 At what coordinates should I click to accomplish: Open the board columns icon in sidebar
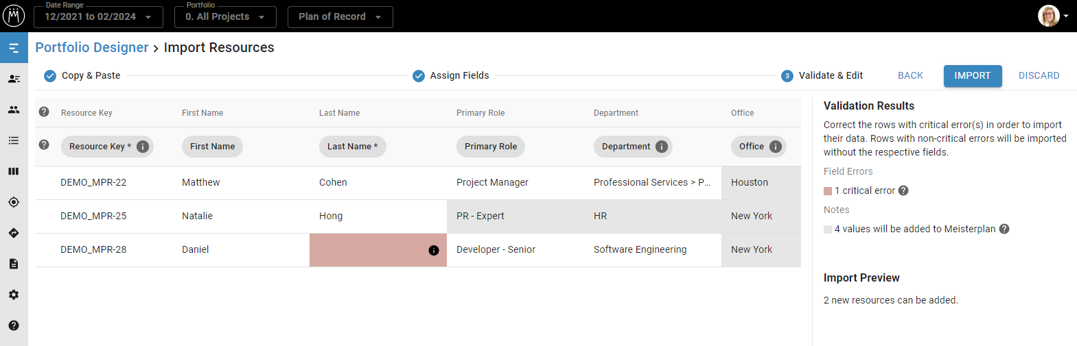point(14,171)
